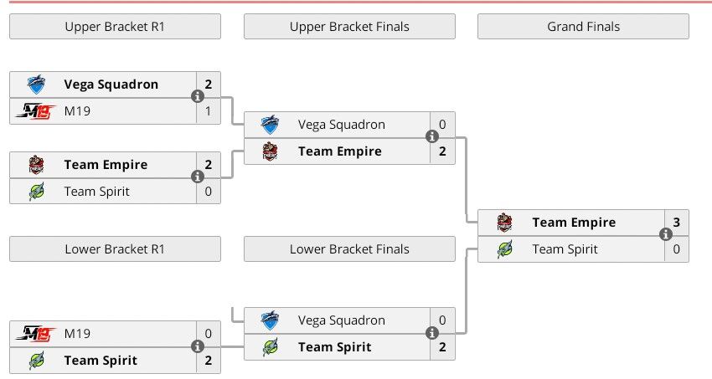Open match details for Team Empire vs Team Spirit R1
The width and height of the screenshot is (712, 379).
coord(198,177)
